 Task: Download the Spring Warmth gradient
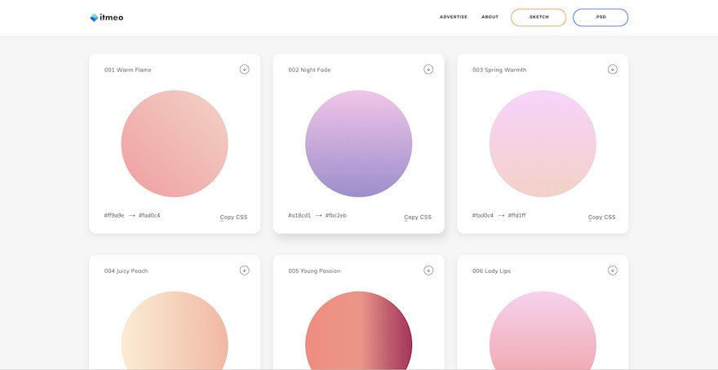[x=613, y=69]
